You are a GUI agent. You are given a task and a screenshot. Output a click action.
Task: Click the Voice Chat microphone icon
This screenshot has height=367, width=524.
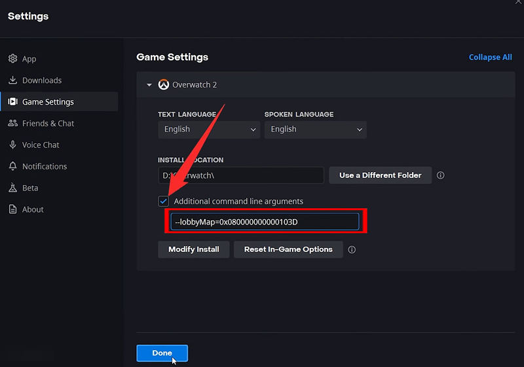[x=12, y=145]
